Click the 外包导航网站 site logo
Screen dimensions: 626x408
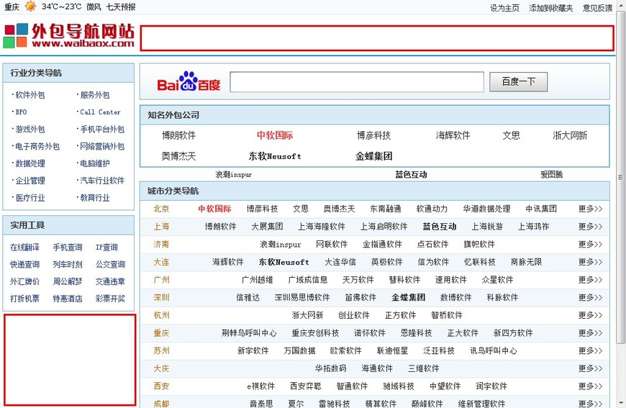pos(68,35)
